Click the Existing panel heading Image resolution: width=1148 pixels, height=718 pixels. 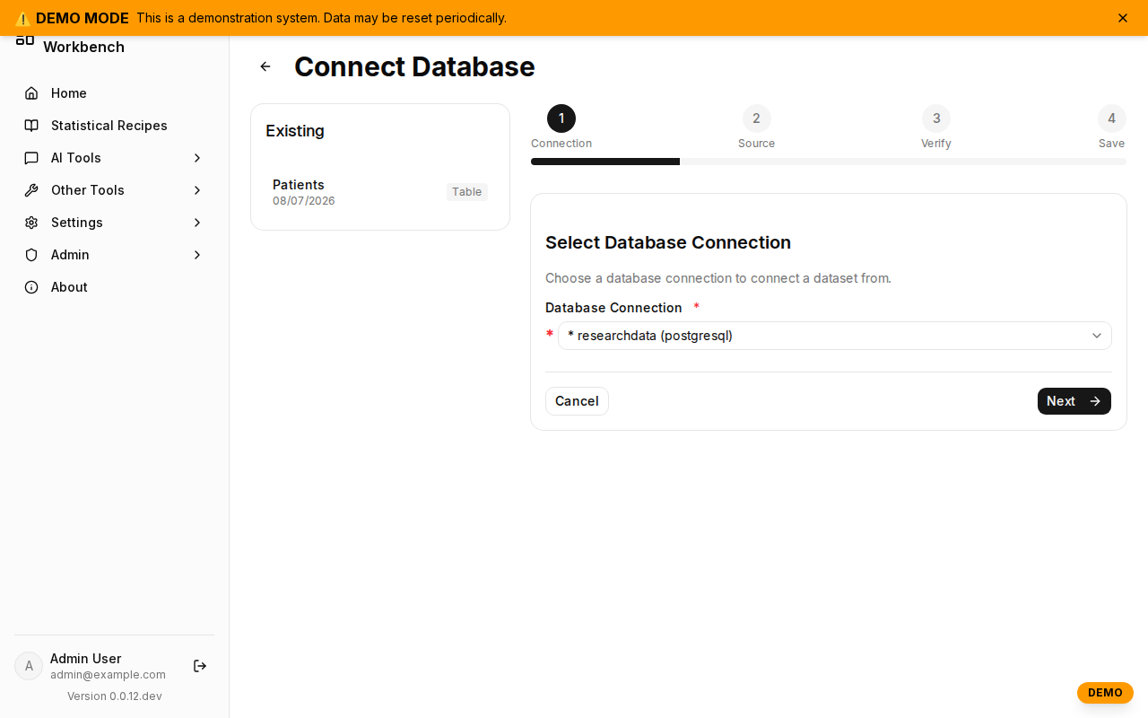pos(295,131)
